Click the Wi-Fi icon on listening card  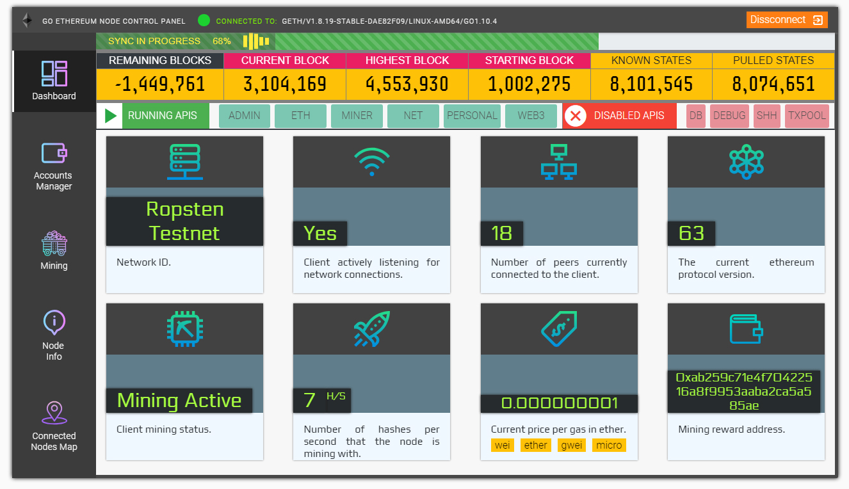point(372,161)
